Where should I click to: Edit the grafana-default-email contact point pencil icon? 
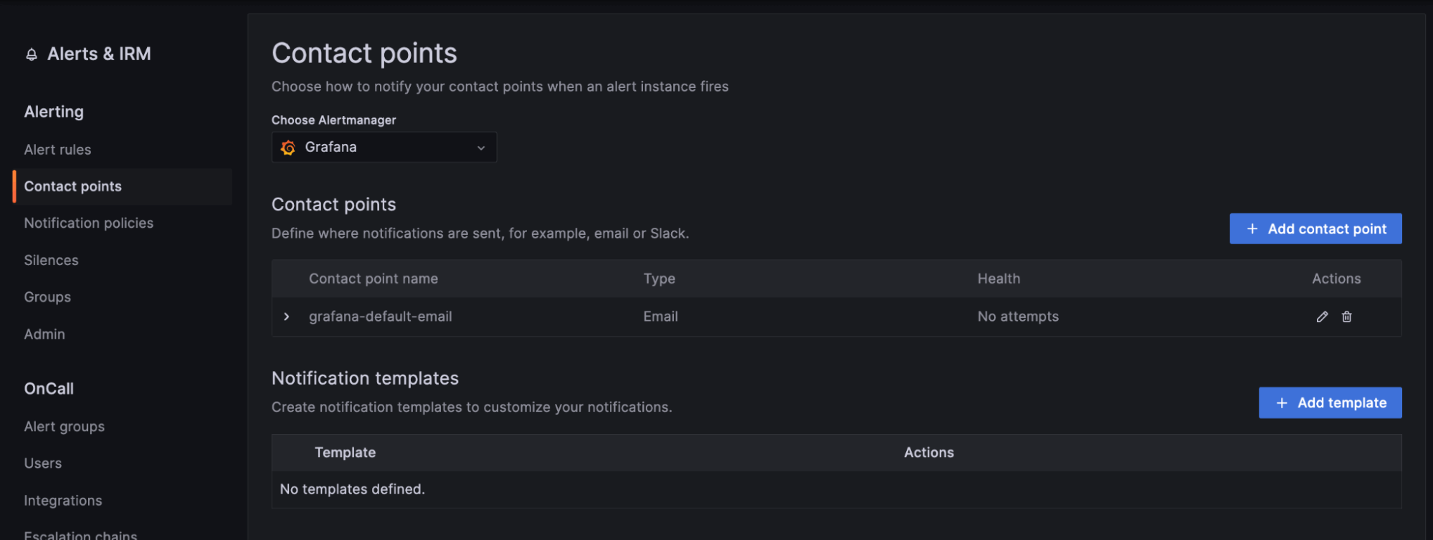click(x=1322, y=317)
